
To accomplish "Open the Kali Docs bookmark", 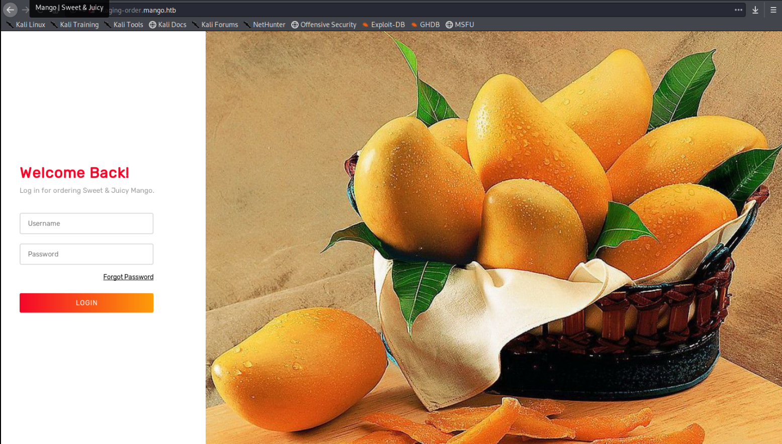I will 167,25.
